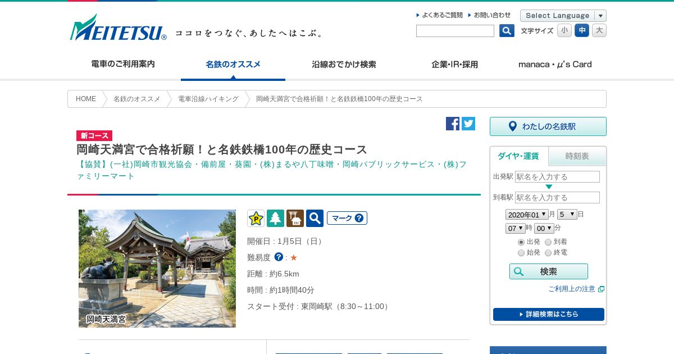
Task: Go to HOME breadcrumb
Action: (x=86, y=99)
